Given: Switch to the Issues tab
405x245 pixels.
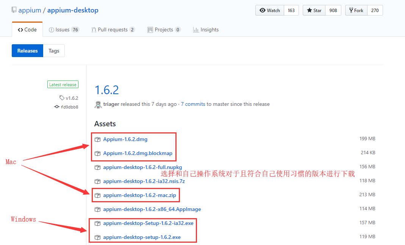Looking at the screenshot, I should tap(64, 29).
